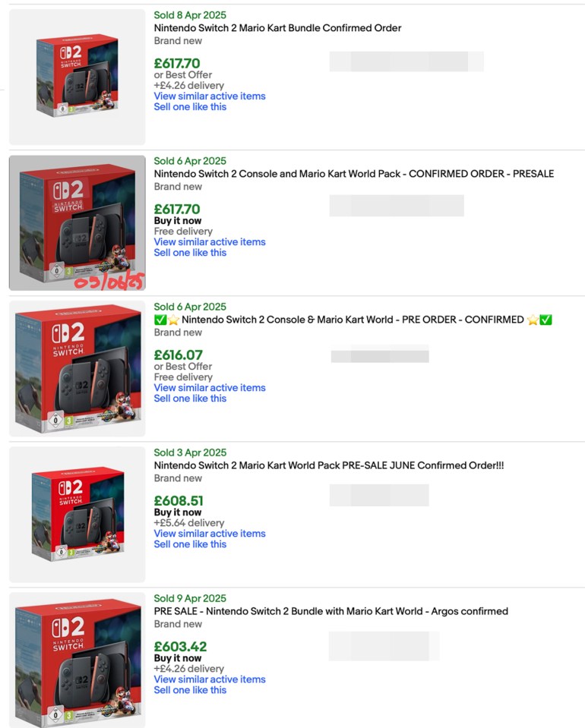The width and height of the screenshot is (585, 728).
Task: Open the £616.07 listing's product image
Action: click(x=77, y=369)
